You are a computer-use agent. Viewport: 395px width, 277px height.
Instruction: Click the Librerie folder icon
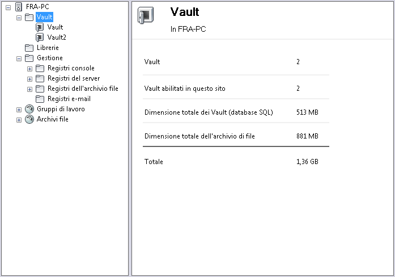(29, 48)
